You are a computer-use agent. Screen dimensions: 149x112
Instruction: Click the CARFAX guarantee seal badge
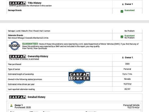click(x=14, y=46)
